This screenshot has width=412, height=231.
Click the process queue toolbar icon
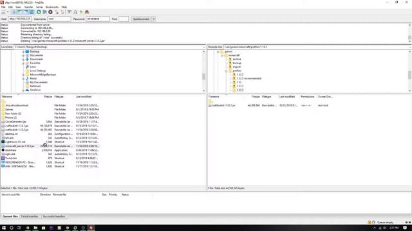(x=44, y=12)
